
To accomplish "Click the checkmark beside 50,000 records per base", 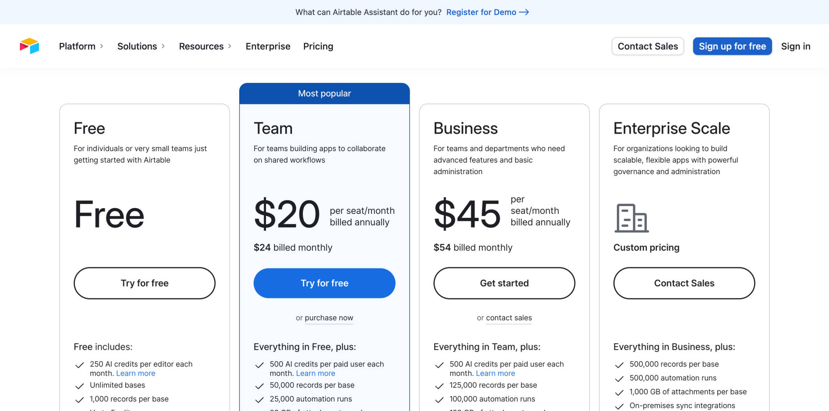I will click(259, 385).
